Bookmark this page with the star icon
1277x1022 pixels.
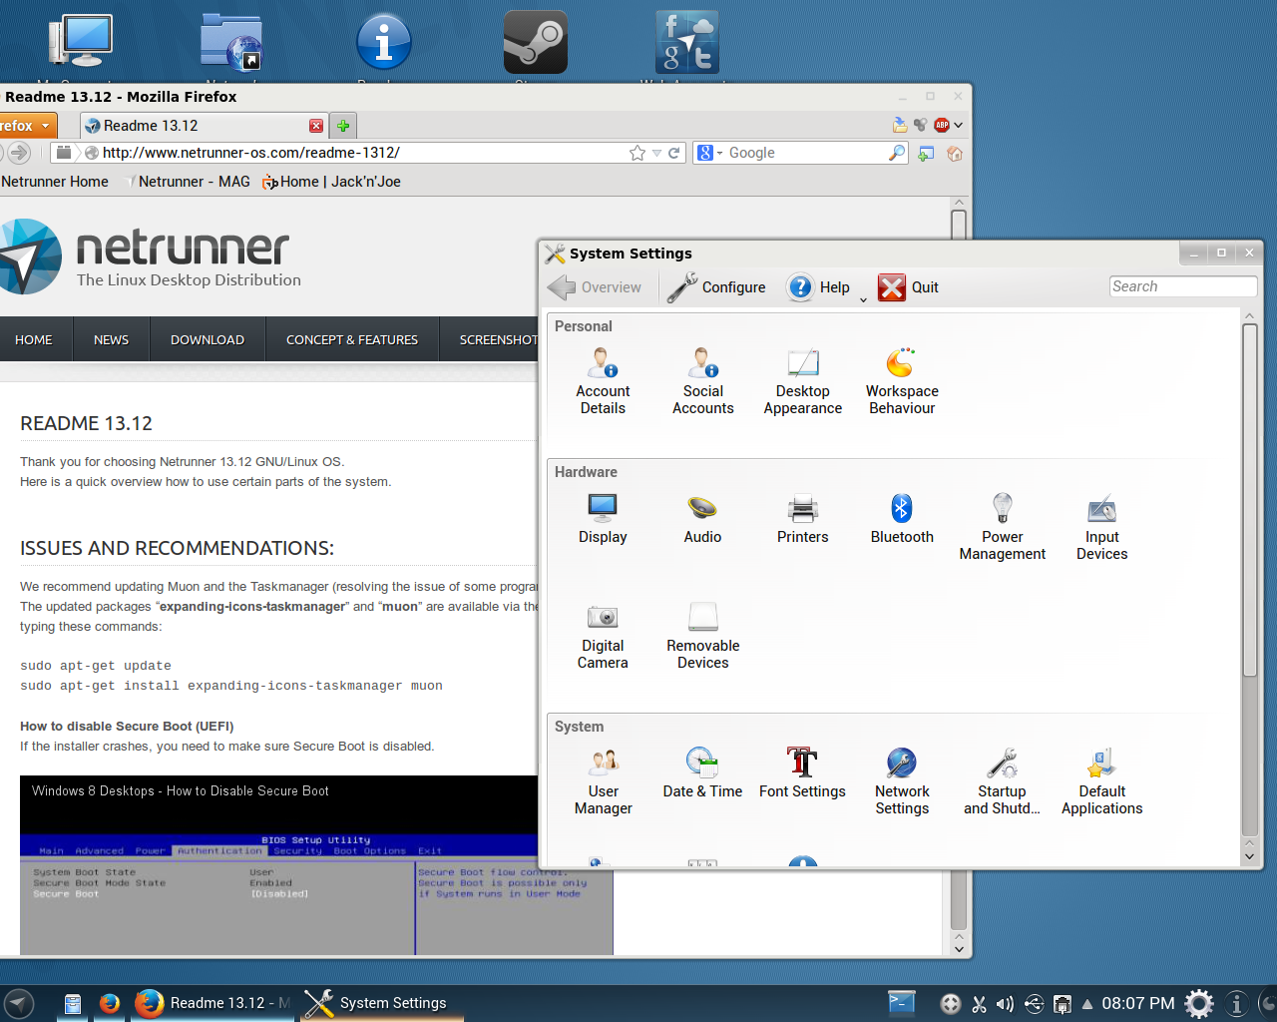(638, 153)
